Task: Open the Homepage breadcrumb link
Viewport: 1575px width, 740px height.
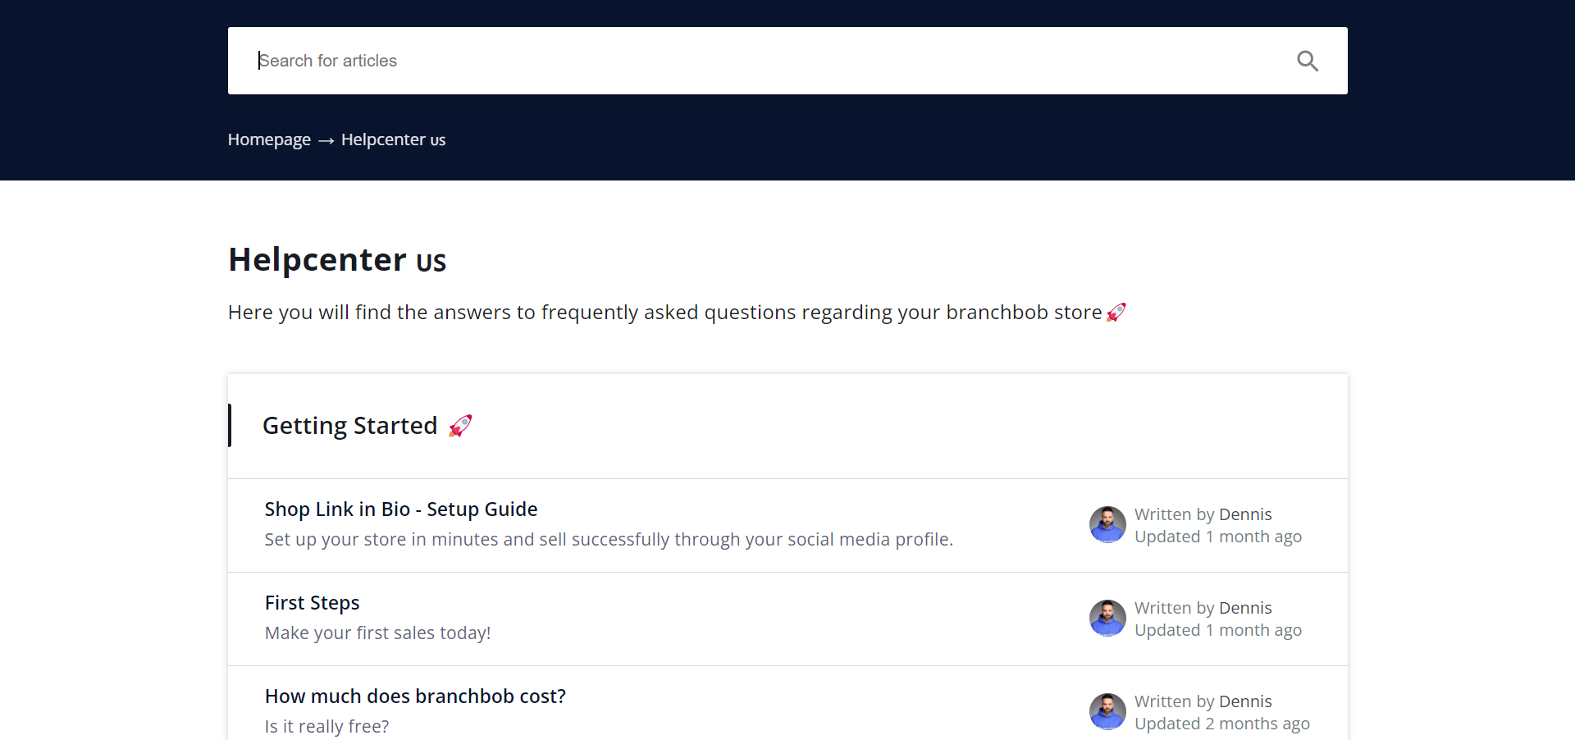Action: (268, 139)
